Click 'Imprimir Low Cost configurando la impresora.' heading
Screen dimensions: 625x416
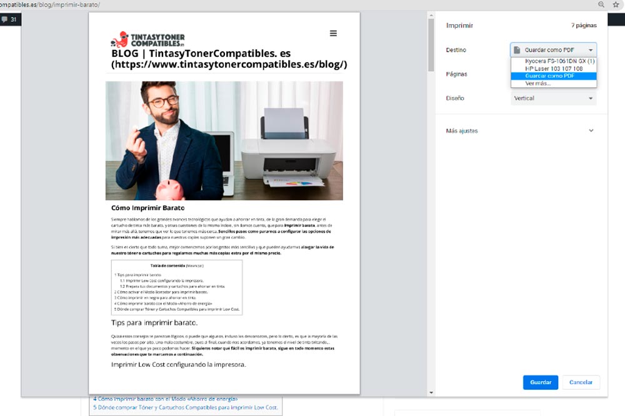coord(179,364)
